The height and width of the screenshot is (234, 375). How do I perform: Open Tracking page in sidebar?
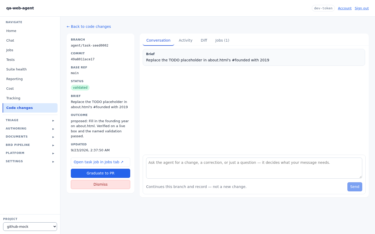point(30,98)
